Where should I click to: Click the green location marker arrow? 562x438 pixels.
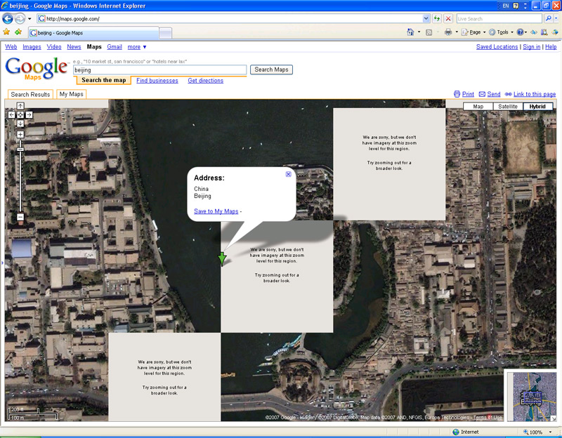222,258
